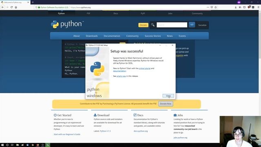This screenshot has width=261, height=147.
Task: Click the Docs heading with document icon
Action: pos(139,115)
